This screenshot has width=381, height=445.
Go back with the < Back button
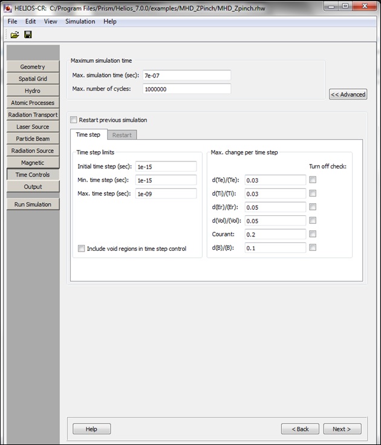click(300, 429)
